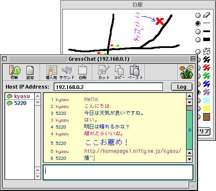
Task: Pick the red scribble color in whiteboard
Action: [207, 68]
